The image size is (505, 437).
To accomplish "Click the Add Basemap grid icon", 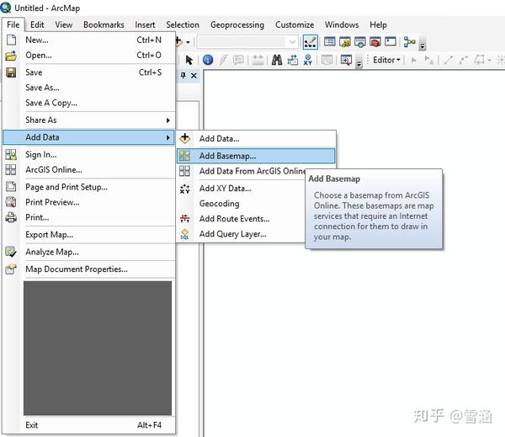I will click(x=184, y=156).
